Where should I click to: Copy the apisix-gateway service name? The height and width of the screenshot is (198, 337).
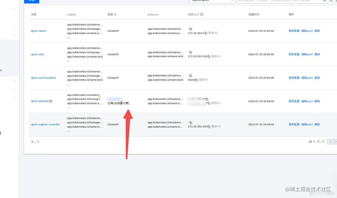tap(51, 101)
